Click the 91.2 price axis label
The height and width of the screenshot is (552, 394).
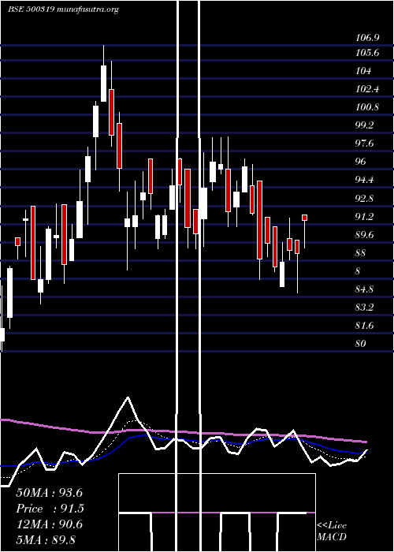365,217
